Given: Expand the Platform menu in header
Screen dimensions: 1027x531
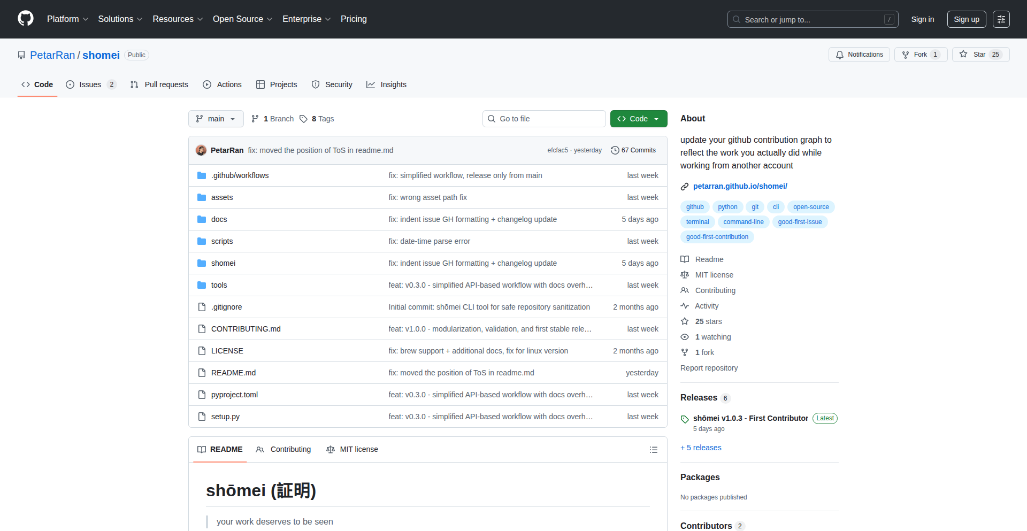Looking at the screenshot, I should tap(67, 19).
